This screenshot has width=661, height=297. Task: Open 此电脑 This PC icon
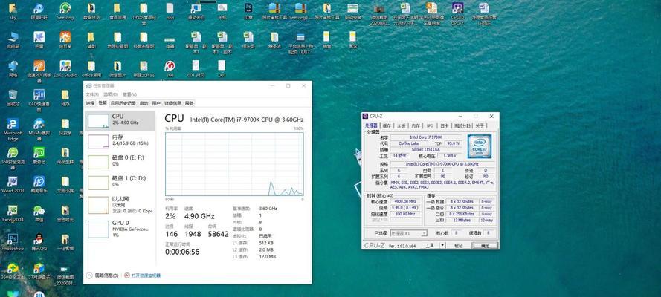(x=13, y=40)
